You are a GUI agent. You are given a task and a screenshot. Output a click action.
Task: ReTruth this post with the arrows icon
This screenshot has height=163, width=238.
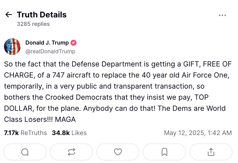71,152
